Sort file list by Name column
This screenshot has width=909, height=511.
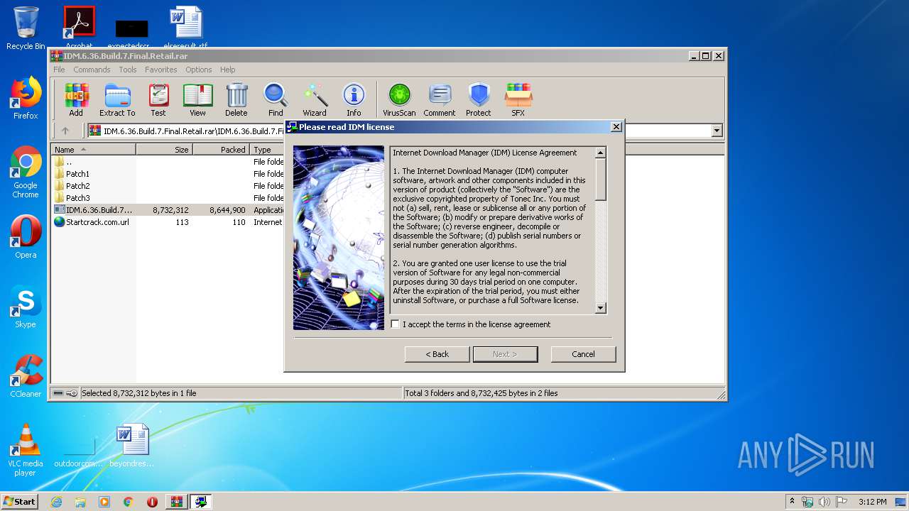pyautogui.click(x=93, y=150)
